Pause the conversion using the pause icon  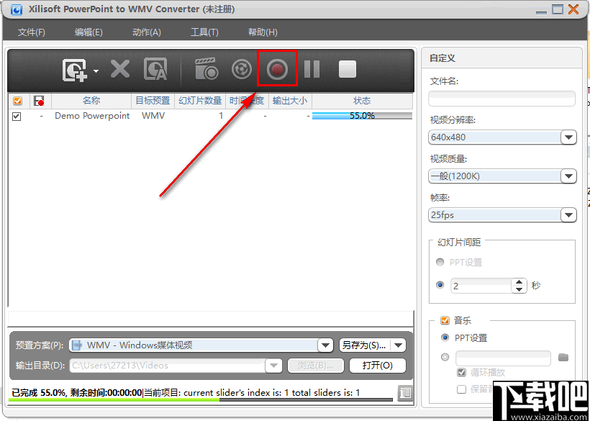click(x=312, y=68)
